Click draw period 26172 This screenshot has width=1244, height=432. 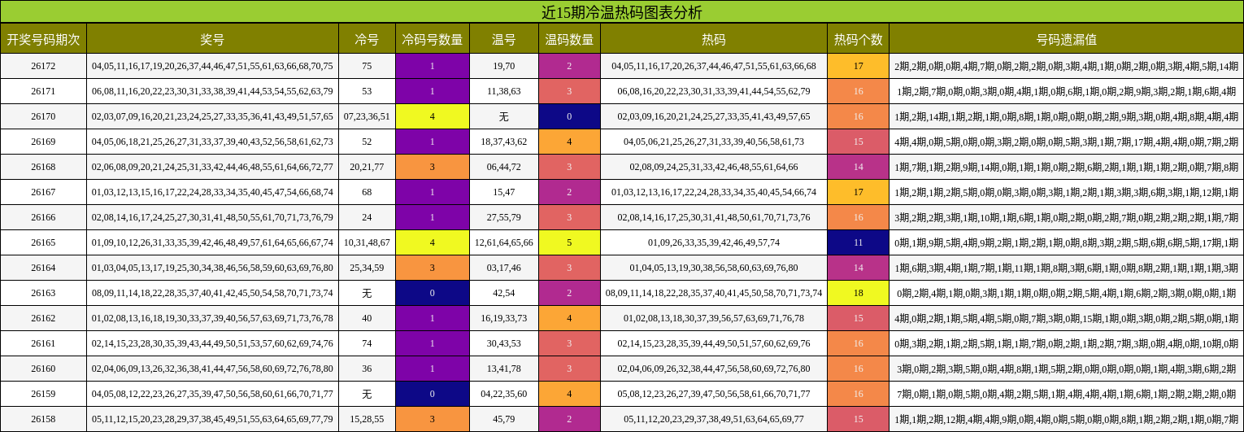tap(43, 66)
